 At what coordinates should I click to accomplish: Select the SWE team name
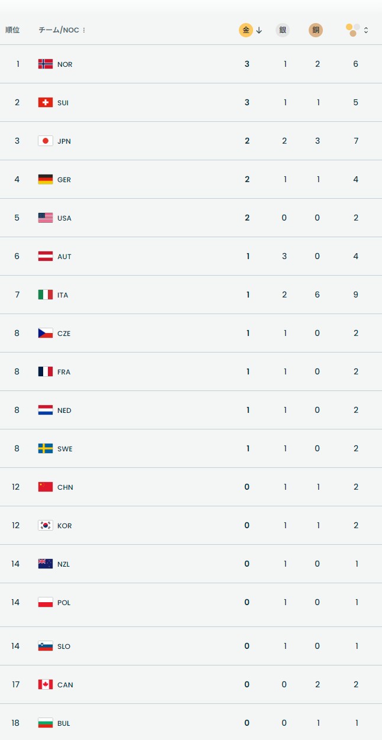(64, 449)
